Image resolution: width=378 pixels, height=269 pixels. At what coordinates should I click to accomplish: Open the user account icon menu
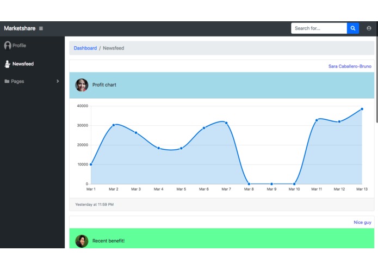[x=369, y=28]
